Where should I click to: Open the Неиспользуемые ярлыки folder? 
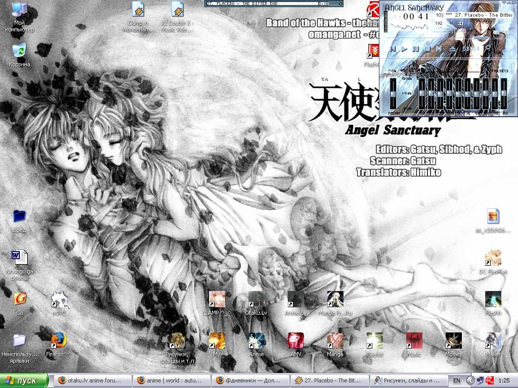20,349
